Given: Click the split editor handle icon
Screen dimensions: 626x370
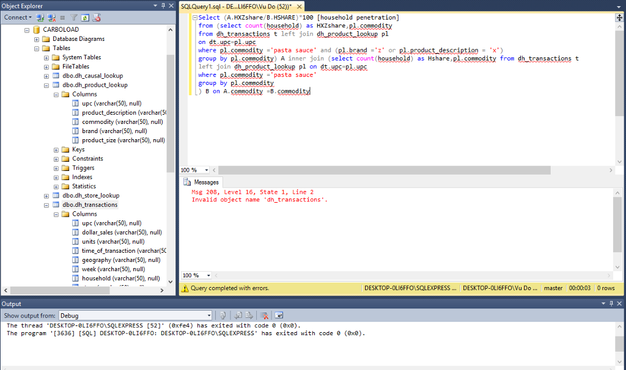Looking at the screenshot, I should pyautogui.click(x=619, y=18).
